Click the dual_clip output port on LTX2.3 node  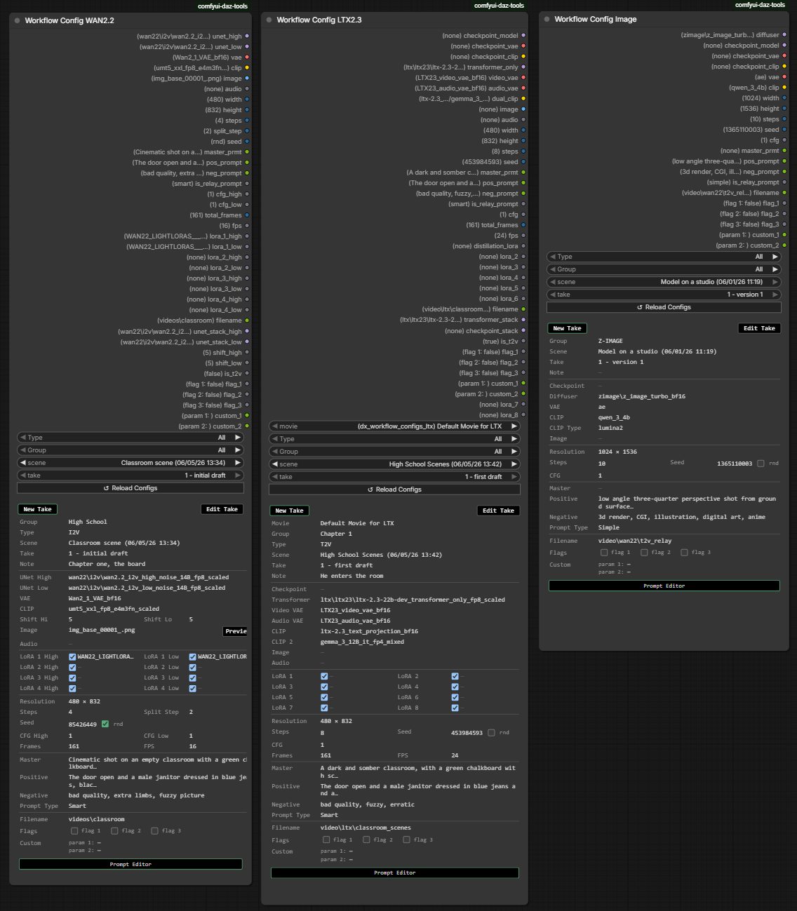[x=523, y=98]
